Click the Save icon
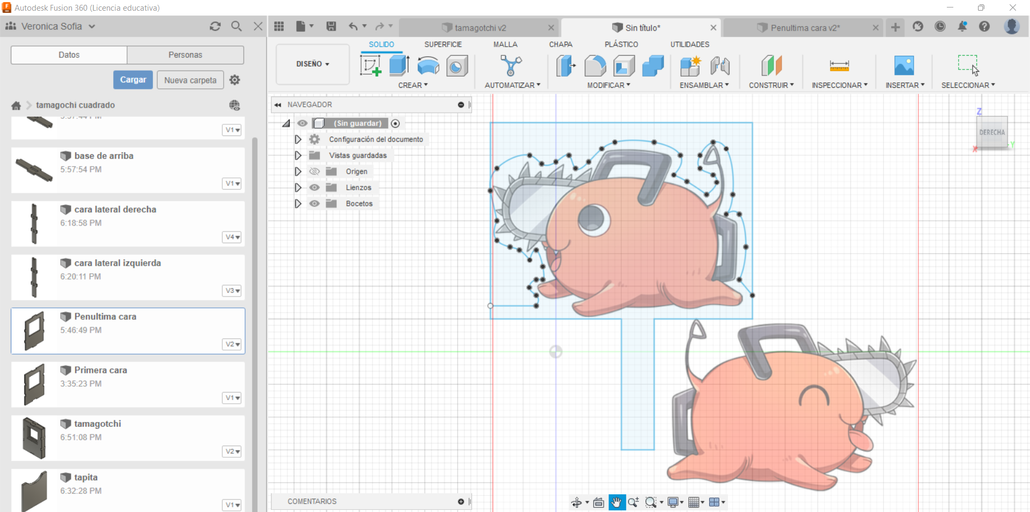The image size is (1030, 512). (331, 26)
